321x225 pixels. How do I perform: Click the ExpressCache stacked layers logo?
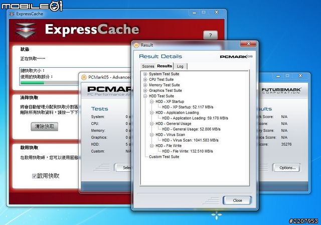click(x=26, y=30)
